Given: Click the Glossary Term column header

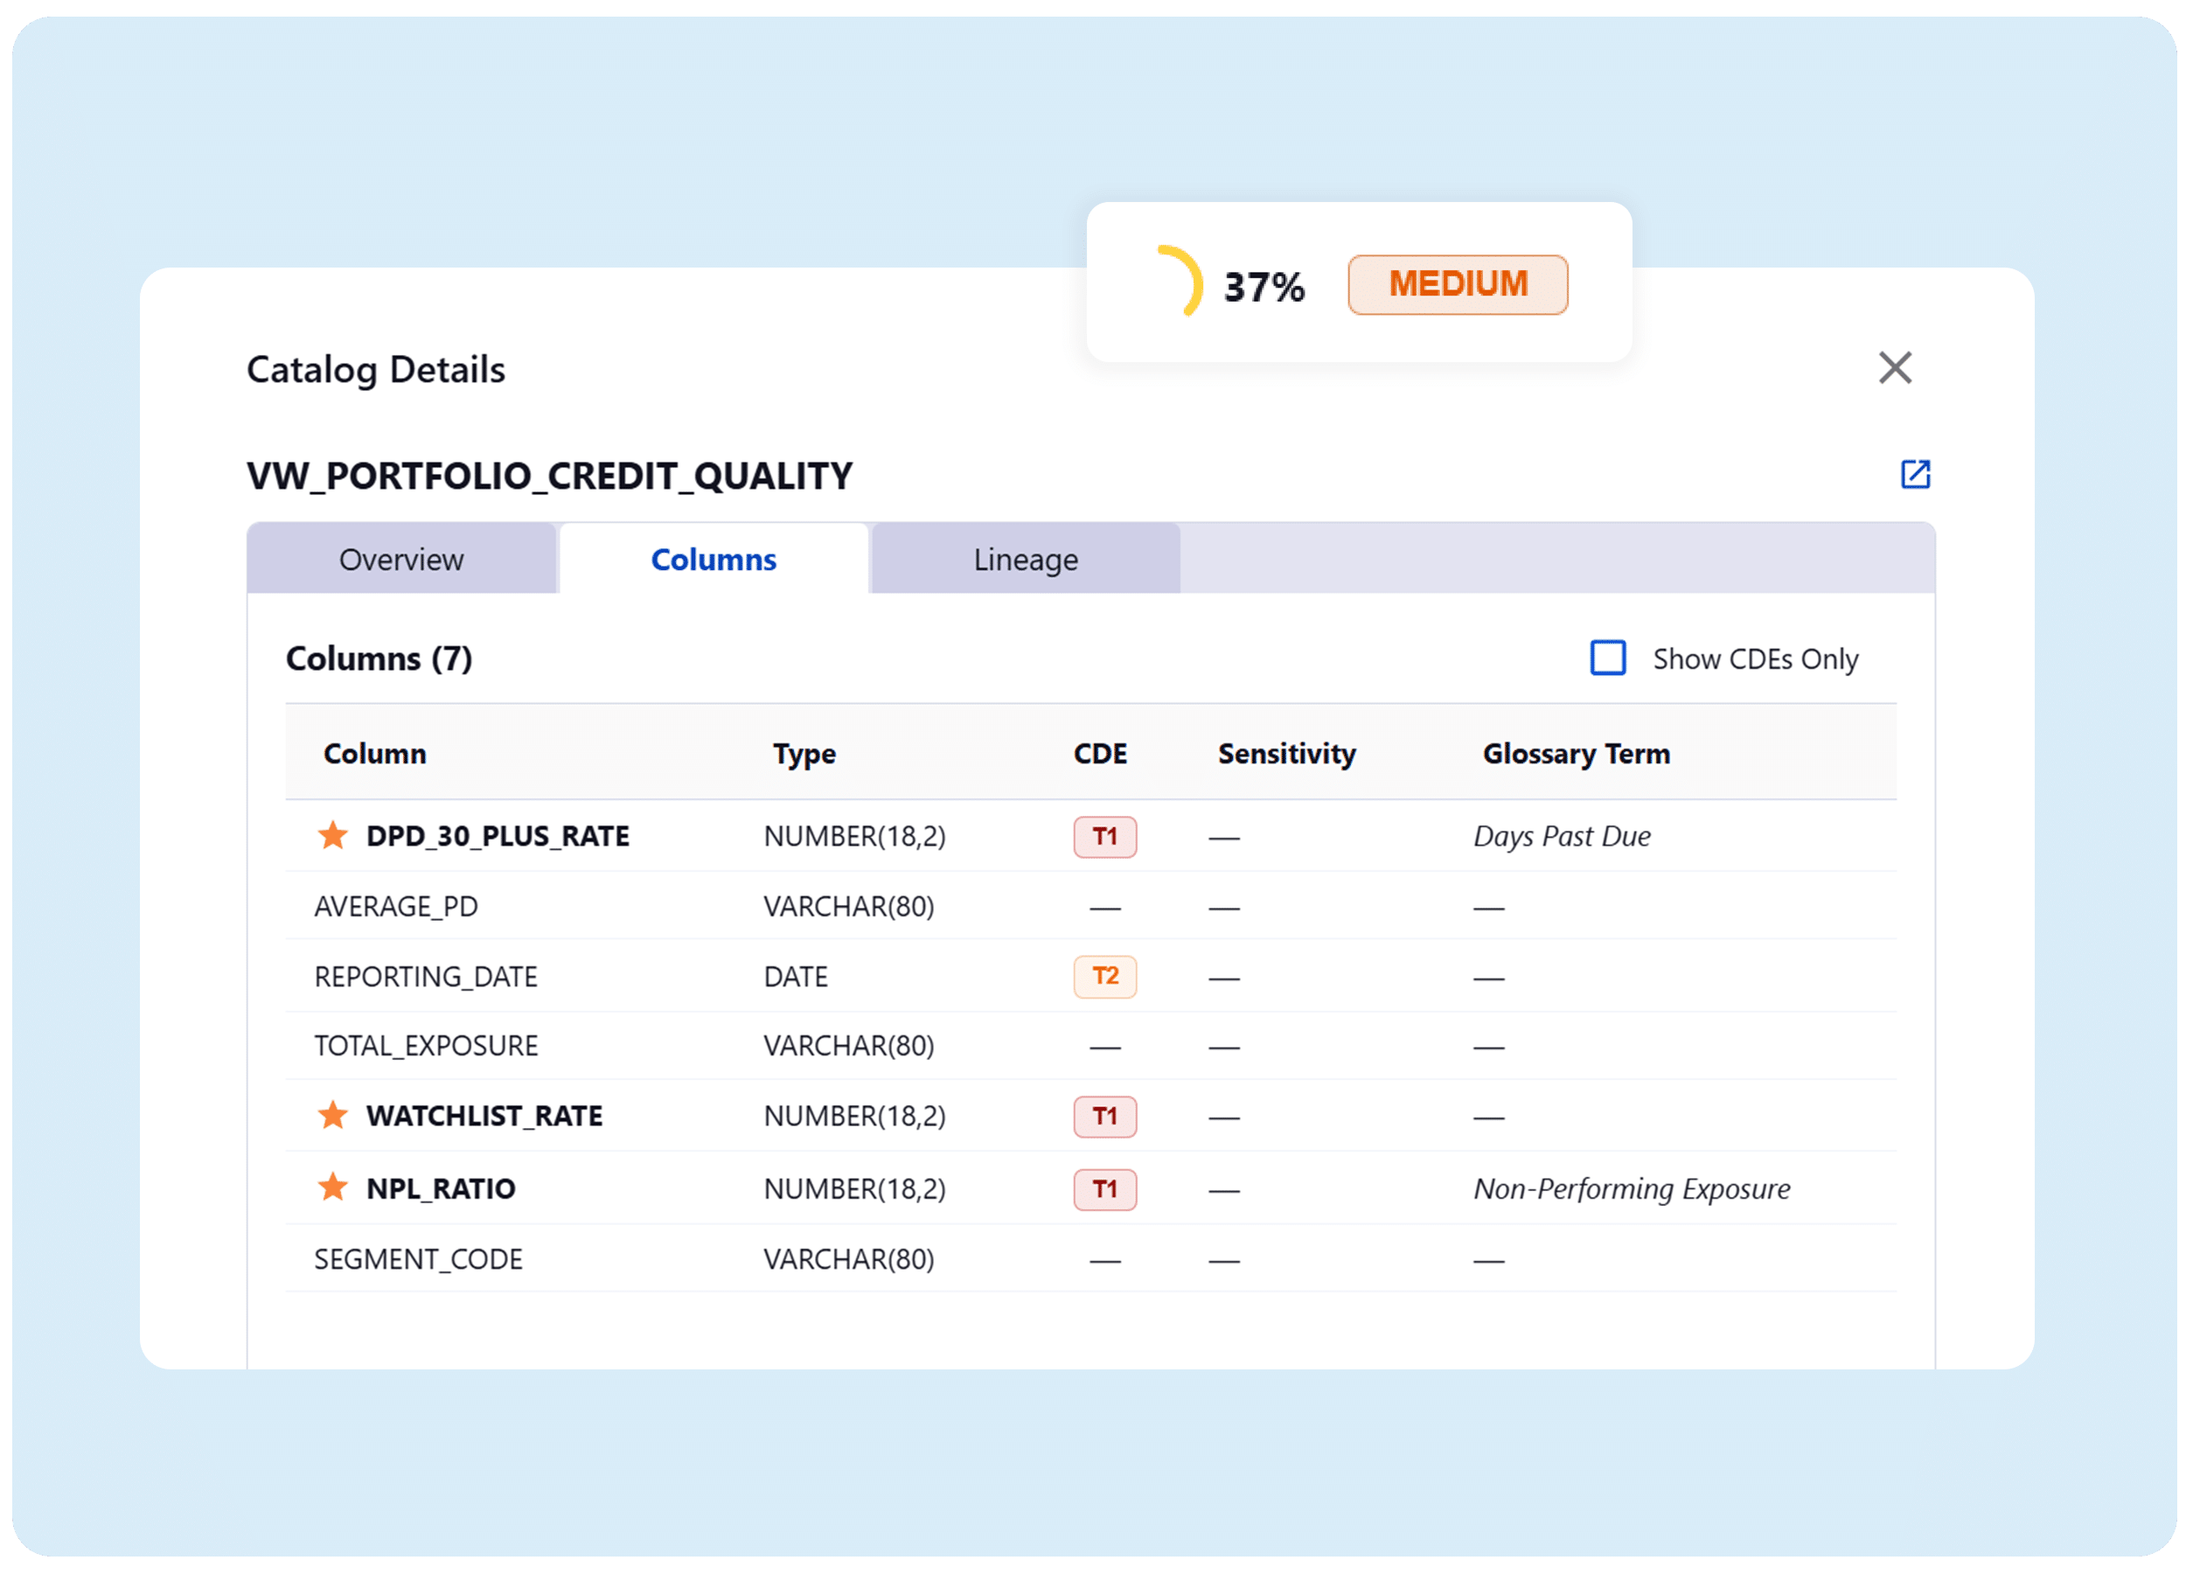Looking at the screenshot, I should [x=1576, y=754].
